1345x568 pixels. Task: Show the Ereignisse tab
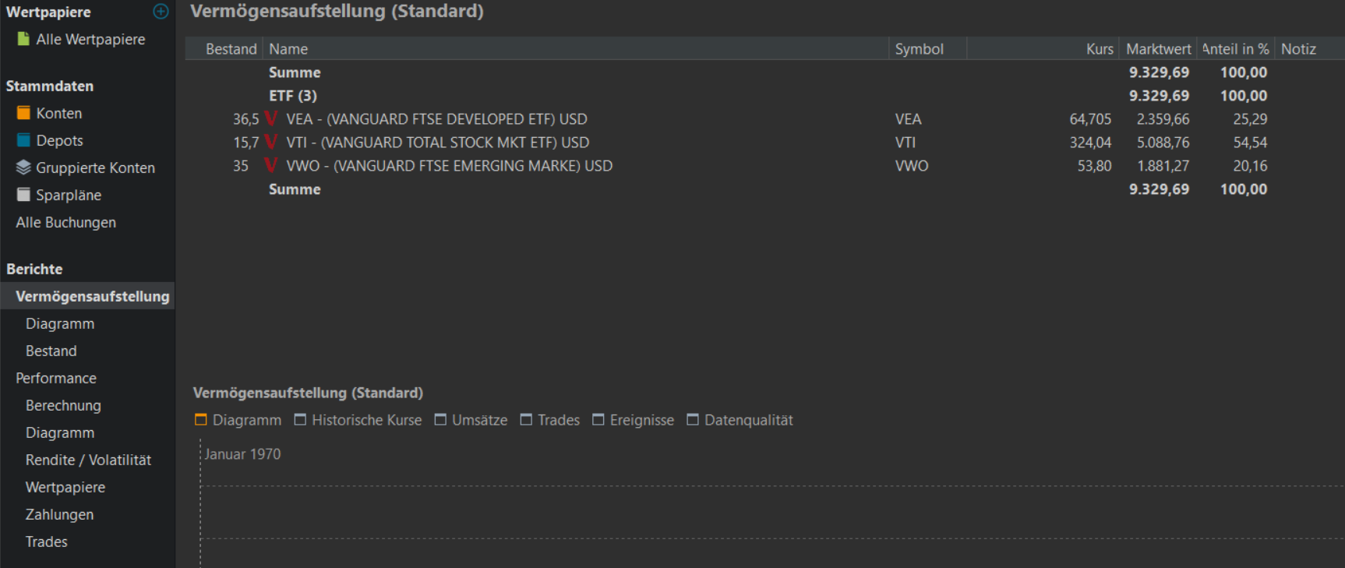click(634, 420)
